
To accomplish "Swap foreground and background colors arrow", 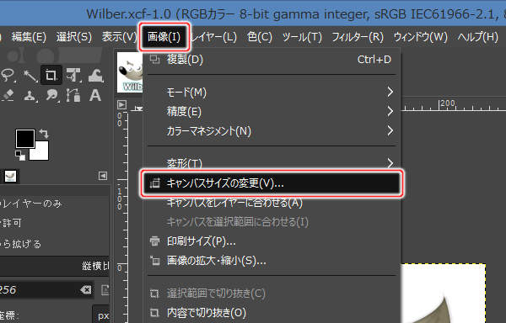I will 44,133.
